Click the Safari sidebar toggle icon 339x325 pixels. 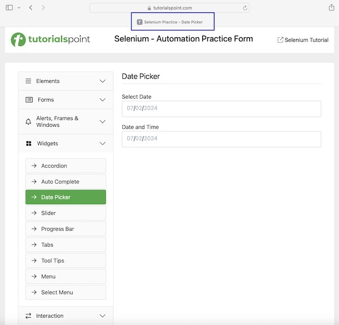click(9, 7)
